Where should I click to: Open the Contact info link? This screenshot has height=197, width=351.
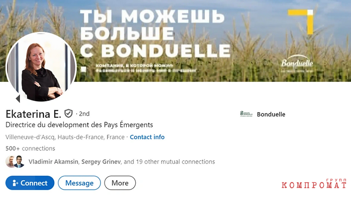147,137
